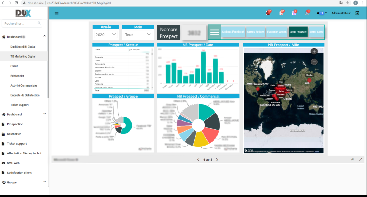Click the share icon in report footer
The width and height of the screenshot is (367, 197).
coord(352,159)
